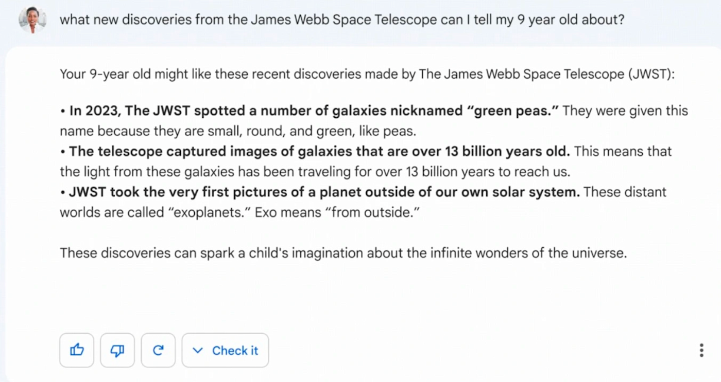Viewport: 721px width, 382px height.
Task: Click the user profile avatar
Action: click(32, 20)
